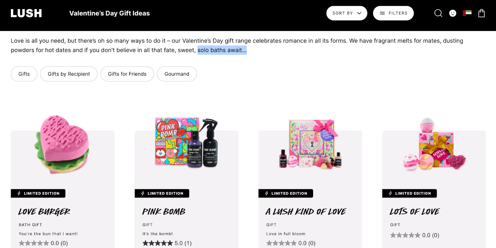The width and height of the screenshot is (496, 248).
Task: Open the Sort By dropdown
Action: pos(347,13)
